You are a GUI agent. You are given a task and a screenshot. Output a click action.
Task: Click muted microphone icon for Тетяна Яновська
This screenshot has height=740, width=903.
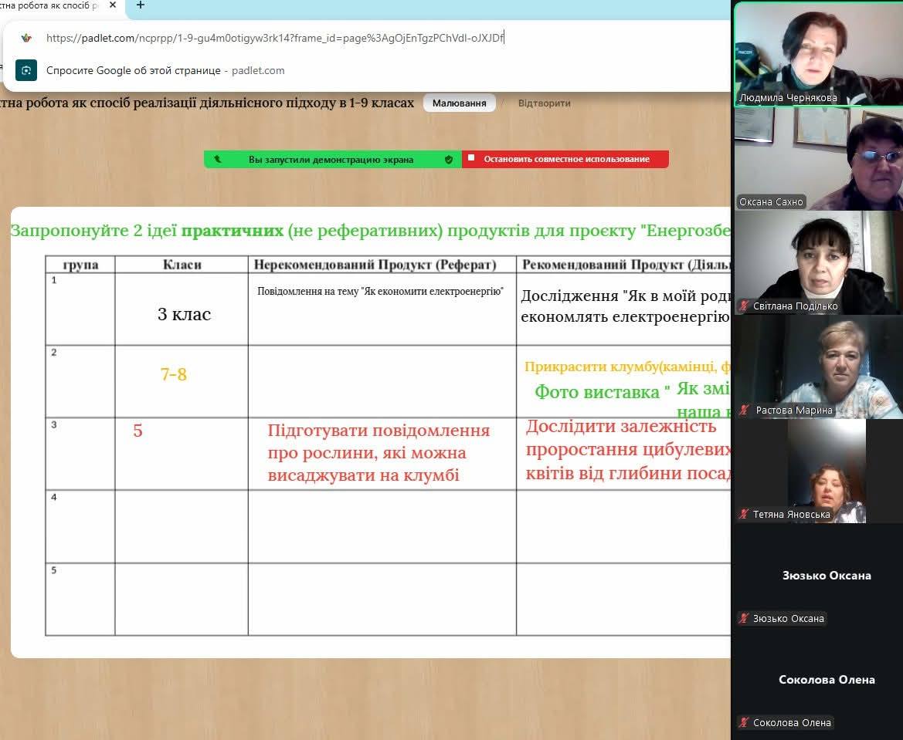click(744, 515)
